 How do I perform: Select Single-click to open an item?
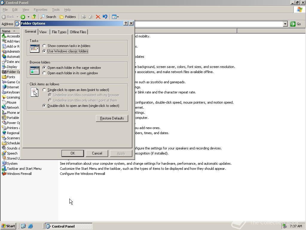click(76, 90)
